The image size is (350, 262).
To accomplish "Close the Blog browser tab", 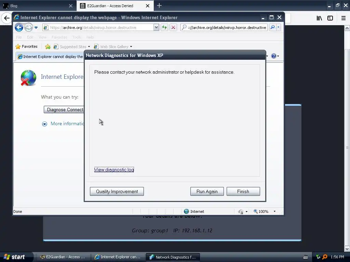I will [x=71, y=6].
